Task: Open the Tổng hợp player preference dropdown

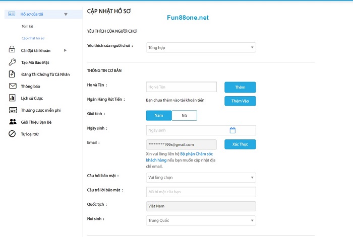Action: tap(201, 48)
